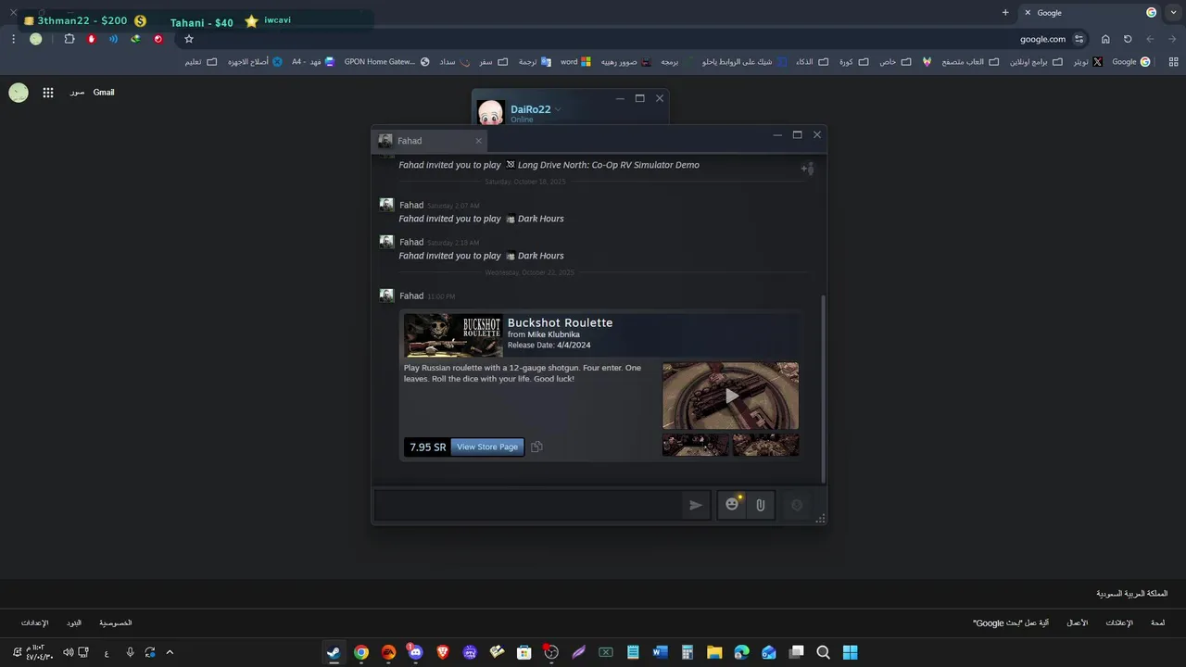Image resolution: width=1186 pixels, height=667 pixels.
Task: Send the chat message with the arrow button
Action: coord(696,505)
